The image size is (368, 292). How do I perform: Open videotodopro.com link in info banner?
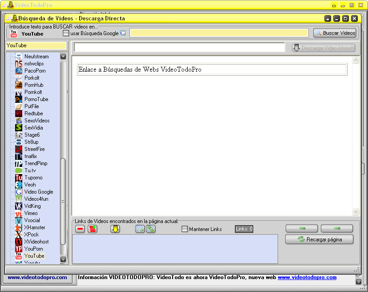click(307, 277)
